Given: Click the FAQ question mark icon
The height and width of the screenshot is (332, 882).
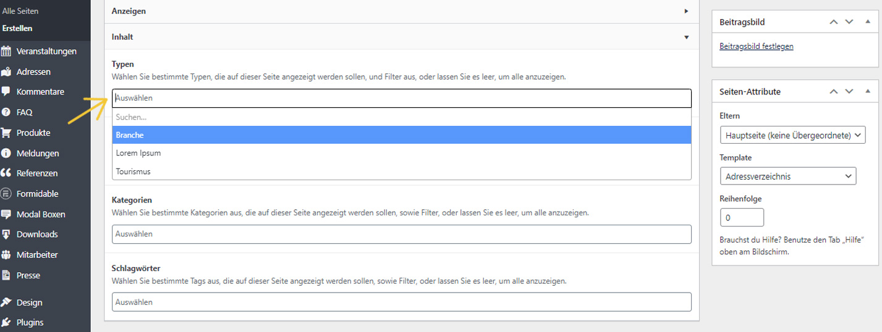Looking at the screenshot, I should click(x=7, y=112).
